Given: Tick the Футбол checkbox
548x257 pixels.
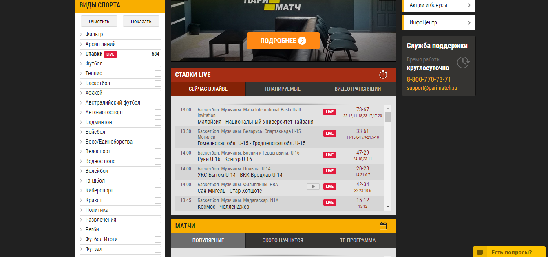Looking at the screenshot, I should (x=158, y=64).
